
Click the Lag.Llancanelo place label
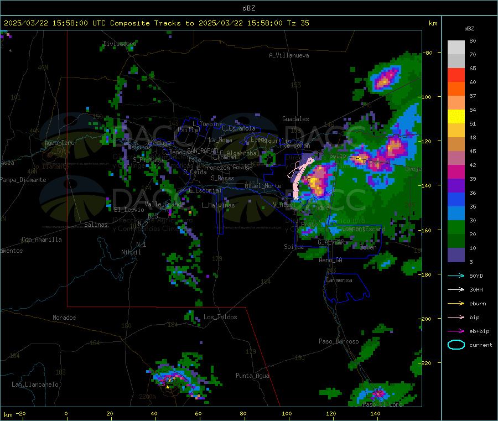click(x=35, y=385)
